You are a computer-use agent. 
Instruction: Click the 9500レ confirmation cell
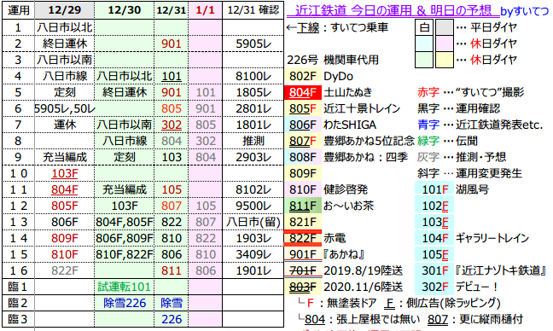tap(253, 206)
